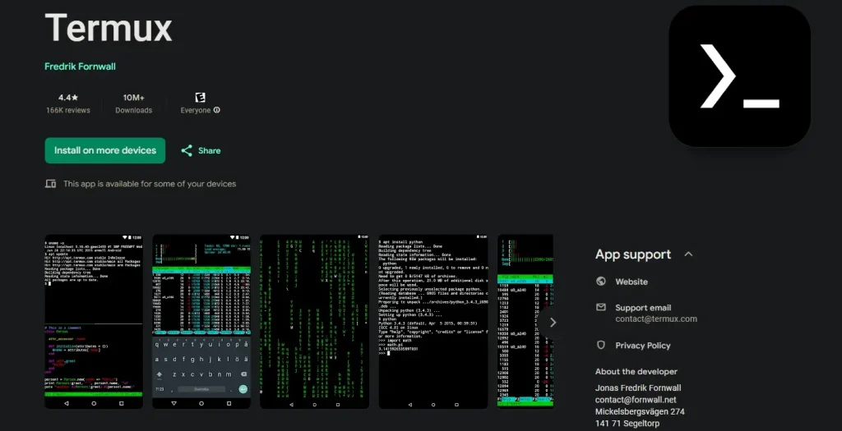The width and height of the screenshot is (842, 431).
Task: Click the devices icon beside availability notice
Action: pyautogui.click(x=51, y=184)
